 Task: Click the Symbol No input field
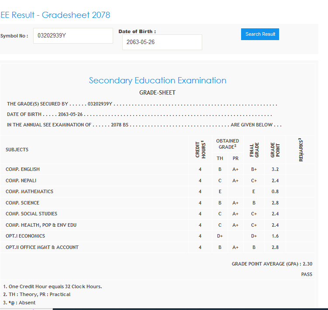click(x=73, y=36)
